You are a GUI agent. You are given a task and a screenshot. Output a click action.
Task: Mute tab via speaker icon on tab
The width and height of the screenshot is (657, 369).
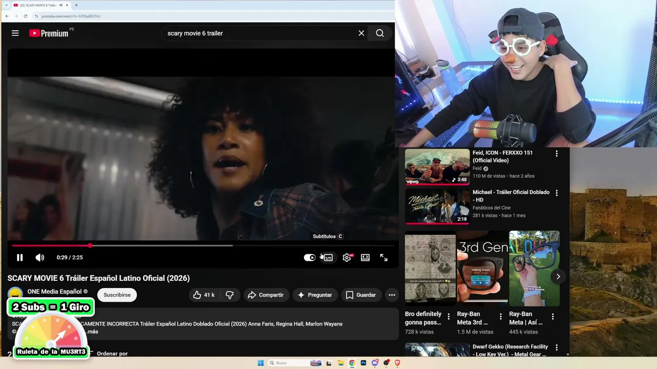coord(61,5)
